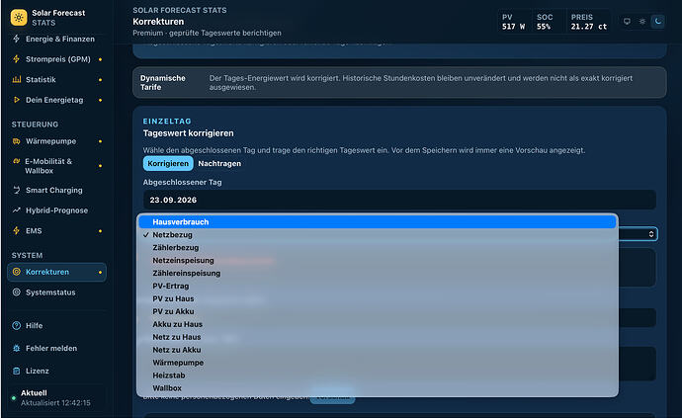Image resolution: width=682 pixels, height=418 pixels.
Task: Click the Abgeschlossener Tag date field
Action: [x=399, y=200]
